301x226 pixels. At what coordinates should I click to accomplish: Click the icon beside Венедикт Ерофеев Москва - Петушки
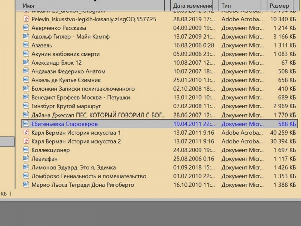coord(26,97)
